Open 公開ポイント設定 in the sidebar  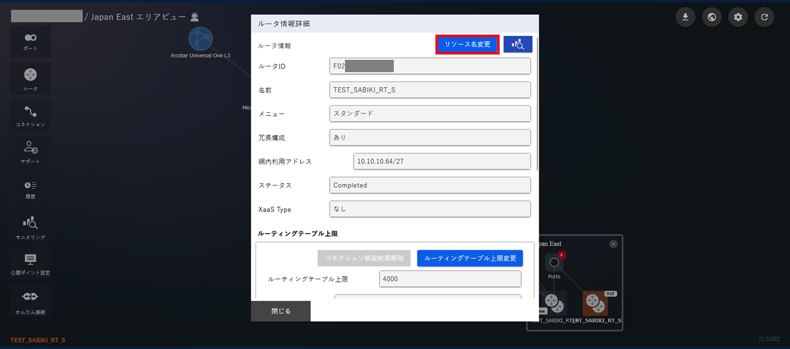30,264
